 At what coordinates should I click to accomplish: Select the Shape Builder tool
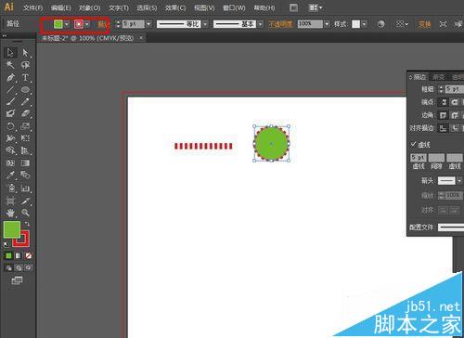click(10, 150)
